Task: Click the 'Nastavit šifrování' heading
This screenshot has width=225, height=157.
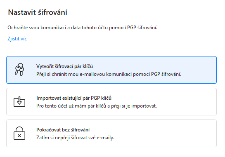Action: (x=38, y=12)
